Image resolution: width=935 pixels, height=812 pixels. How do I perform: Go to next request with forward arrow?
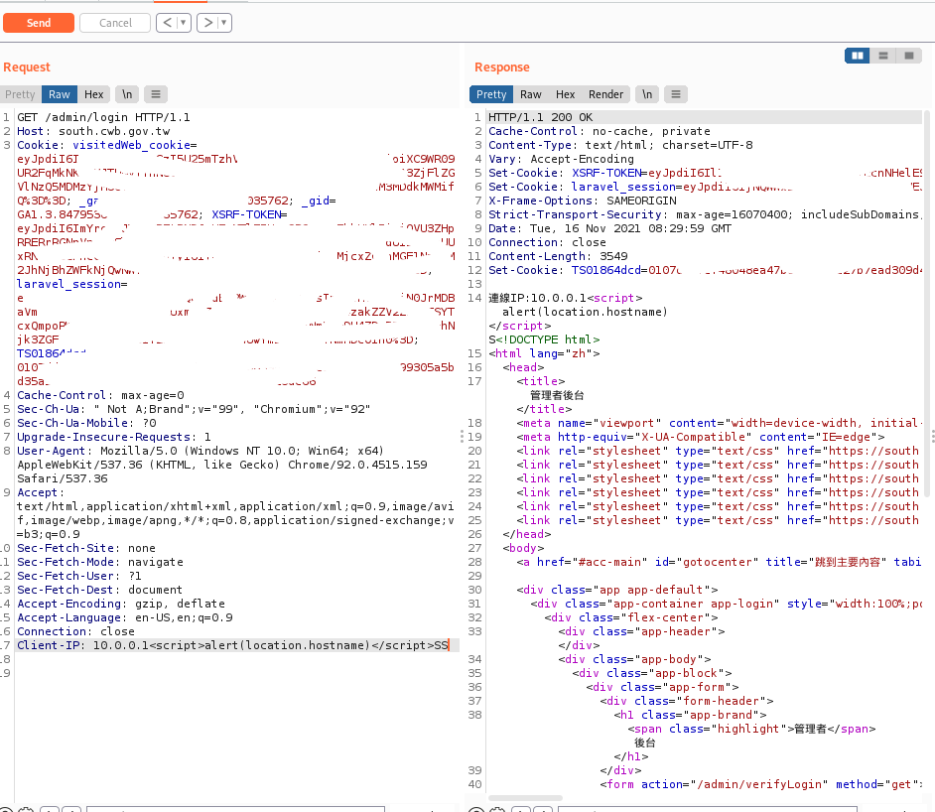click(x=207, y=23)
